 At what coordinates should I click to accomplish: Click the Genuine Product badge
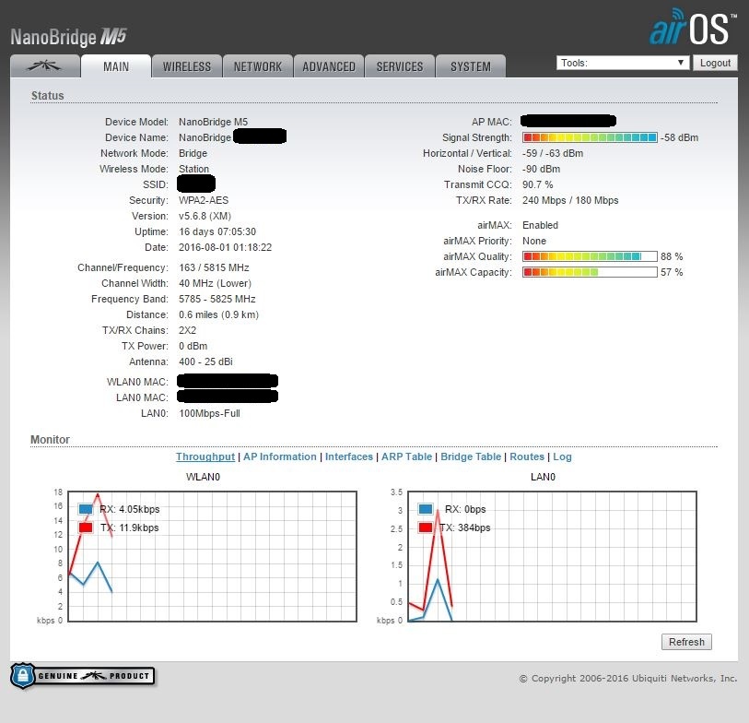(x=83, y=676)
